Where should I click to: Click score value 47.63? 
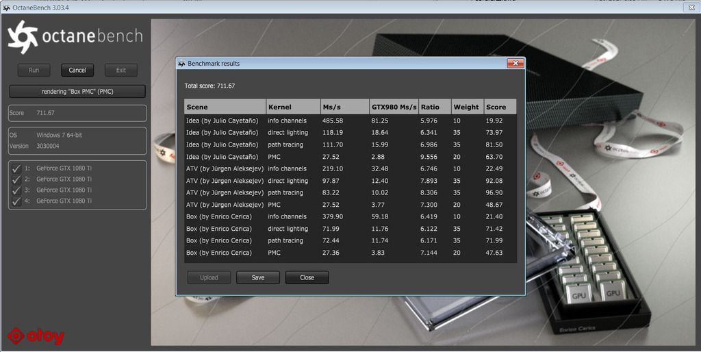coord(494,253)
